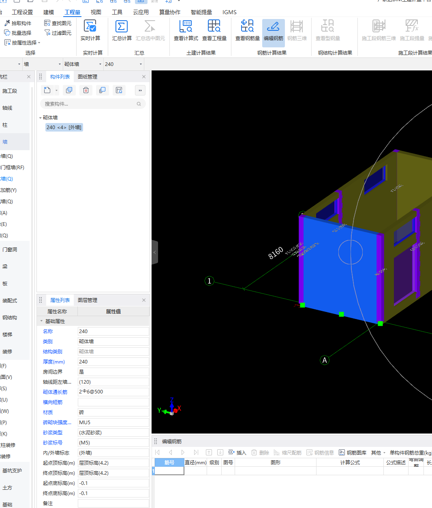Collapse the 砌体墙 tree node

[x=40, y=118]
